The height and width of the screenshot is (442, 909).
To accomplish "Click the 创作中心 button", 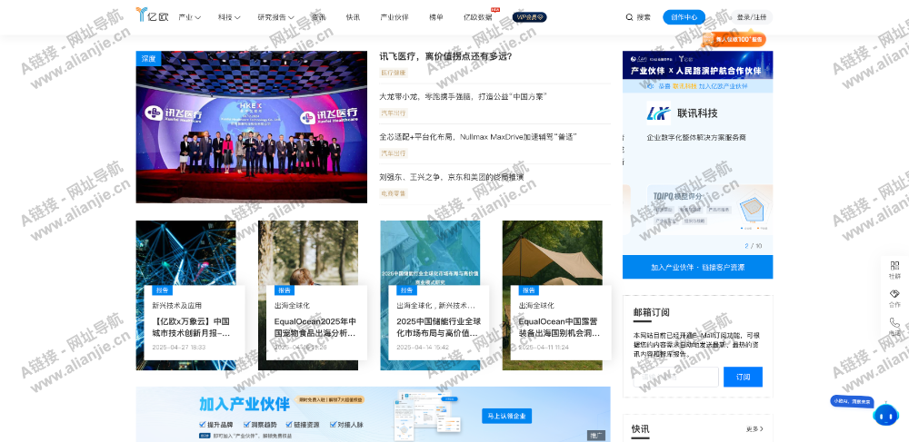I will click(x=684, y=17).
